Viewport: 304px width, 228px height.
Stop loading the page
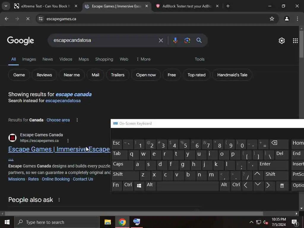[x=28, y=19]
